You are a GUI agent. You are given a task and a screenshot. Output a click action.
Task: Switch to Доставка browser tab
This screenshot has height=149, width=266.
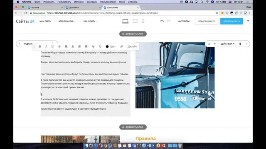click(83, 7)
